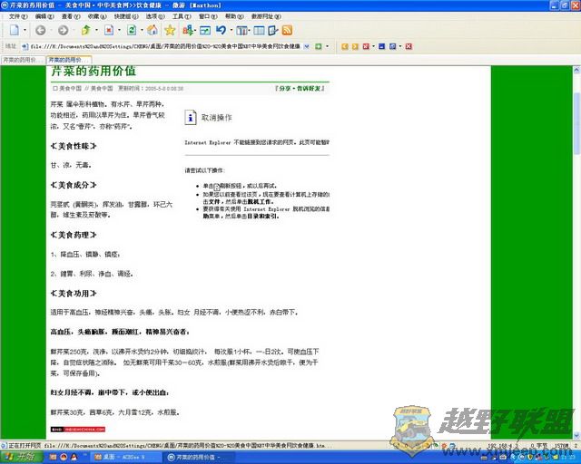The image size is (581, 464).
Task: Click the green Refresh page icon
Action: click(x=132, y=30)
